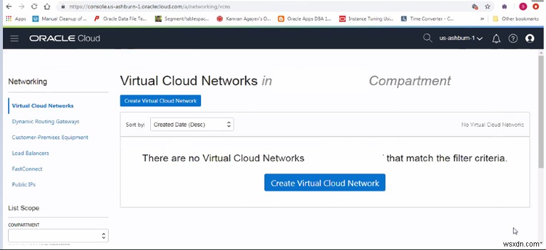This screenshot has height=250, width=546.
Task: Open Time Converter bookmark
Action: (x=427, y=19)
